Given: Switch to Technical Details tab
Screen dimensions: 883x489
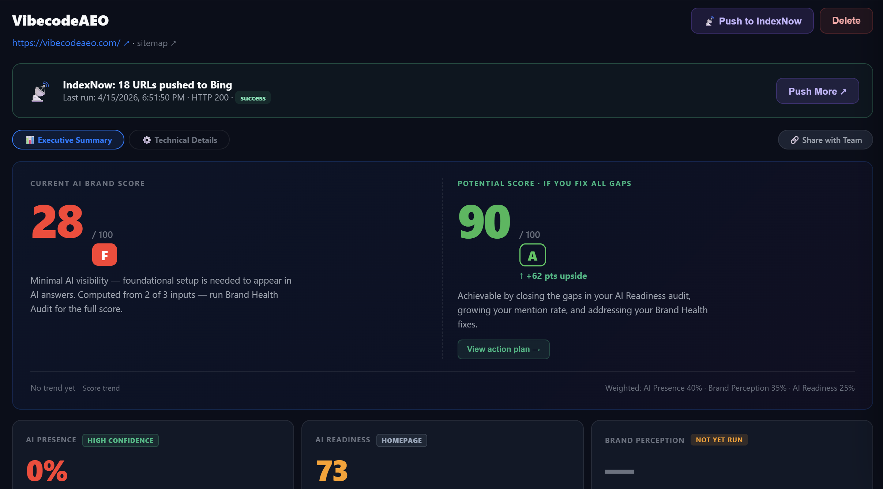Looking at the screenshot, I should [179, 140].
